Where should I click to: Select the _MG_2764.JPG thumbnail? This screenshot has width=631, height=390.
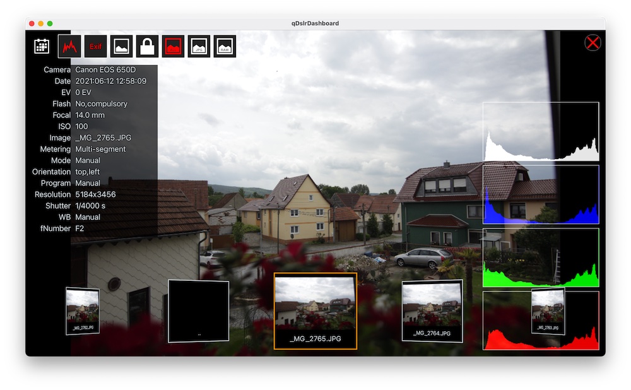coord(432,311)
